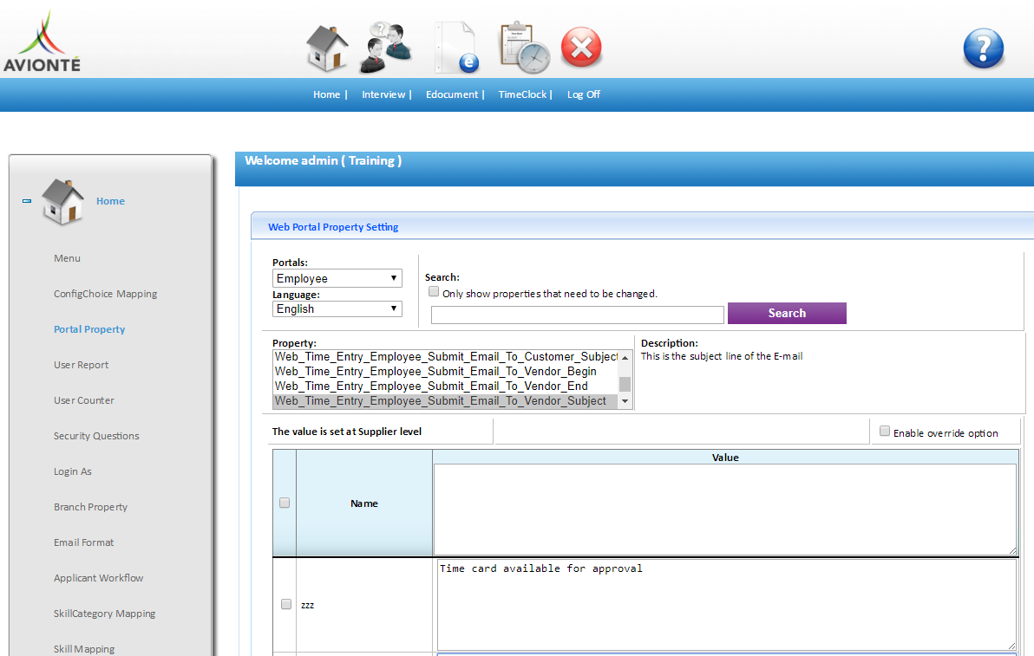Screen dimensions: 1034x656
Task: Click the zzz name cell
Action: [364, 605]
